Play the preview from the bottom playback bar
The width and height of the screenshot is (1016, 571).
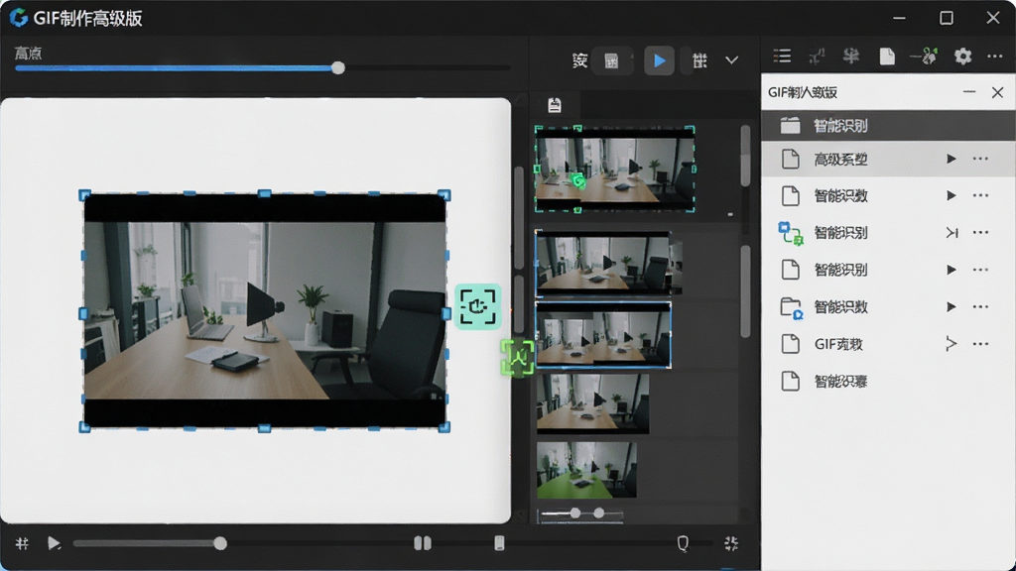54,543
